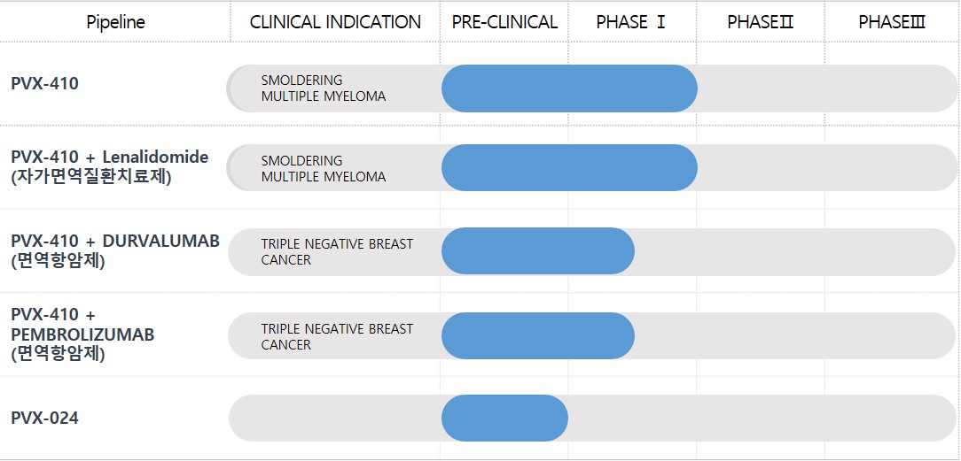The image size is (961, 461).
Task: Click the Pipeline column header
Action: pyautogui.click(x=115, y=22)
